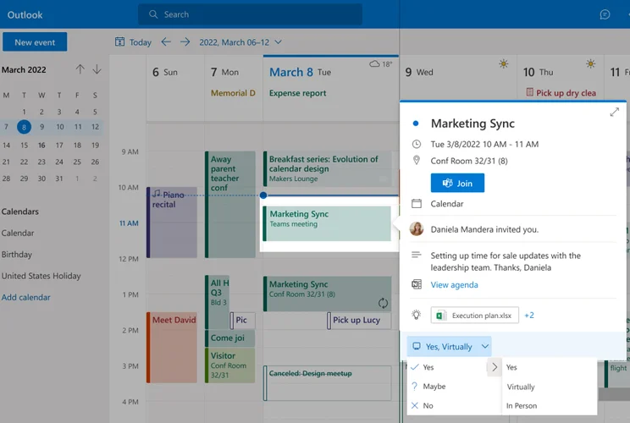The height and width of the screenshot is (423, 630).
Task: Select March 8 in mini calendar
Action: 24,127
